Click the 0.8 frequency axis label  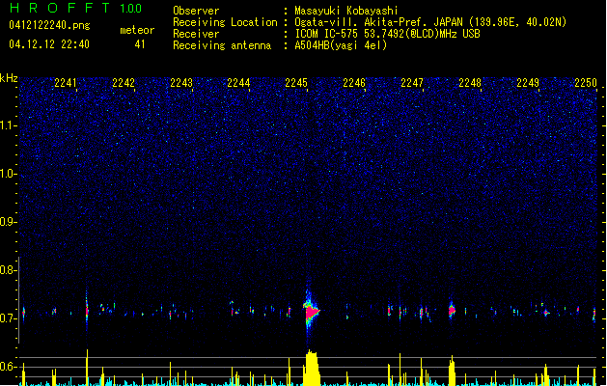coord(9,270)
